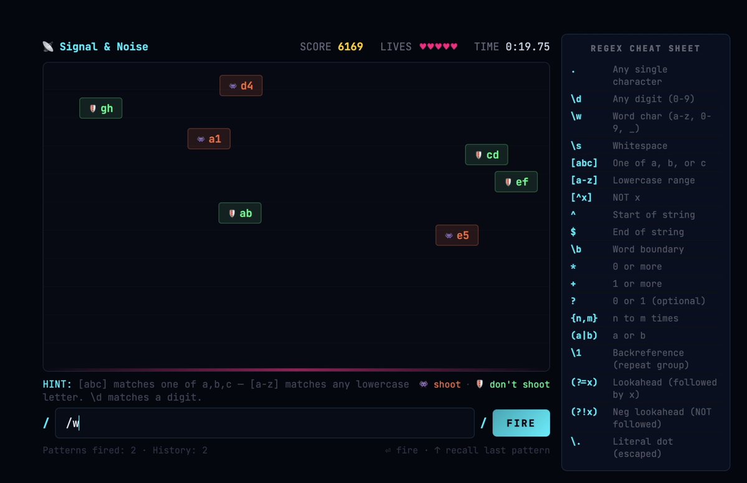This screenshot has width=747, height=483.
Task: Click the ^ Start of string entry
Action: [x=645, y=215]
